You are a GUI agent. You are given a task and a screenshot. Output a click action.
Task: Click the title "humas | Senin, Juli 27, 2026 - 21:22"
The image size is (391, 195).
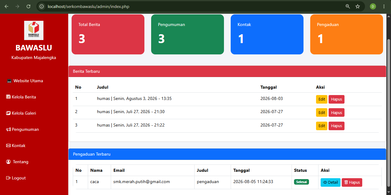coord(131,125)
